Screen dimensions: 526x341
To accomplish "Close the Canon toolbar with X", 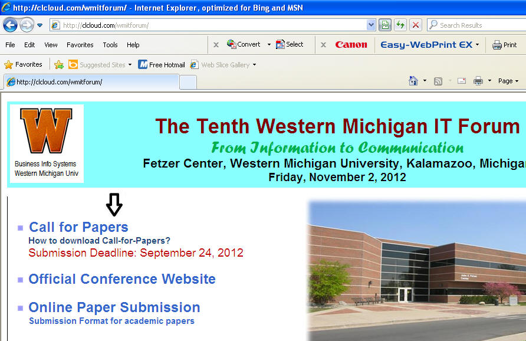I will 323,45.
